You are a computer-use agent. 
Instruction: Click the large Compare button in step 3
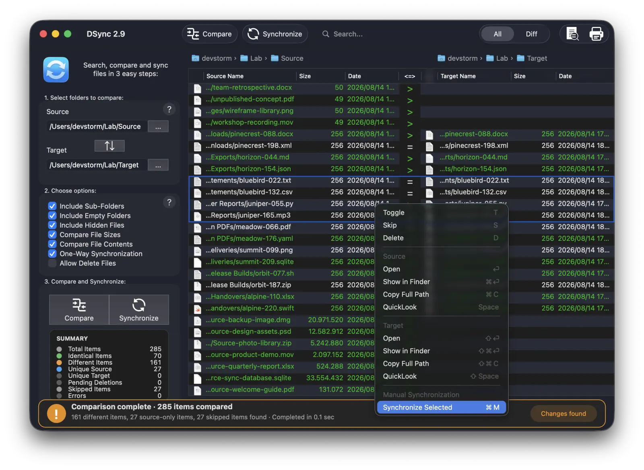pyautogui.click(x=79, y=310)
